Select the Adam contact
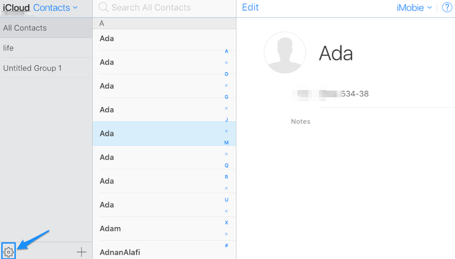This screenshot has width=455, height=259. pos(158,228)
